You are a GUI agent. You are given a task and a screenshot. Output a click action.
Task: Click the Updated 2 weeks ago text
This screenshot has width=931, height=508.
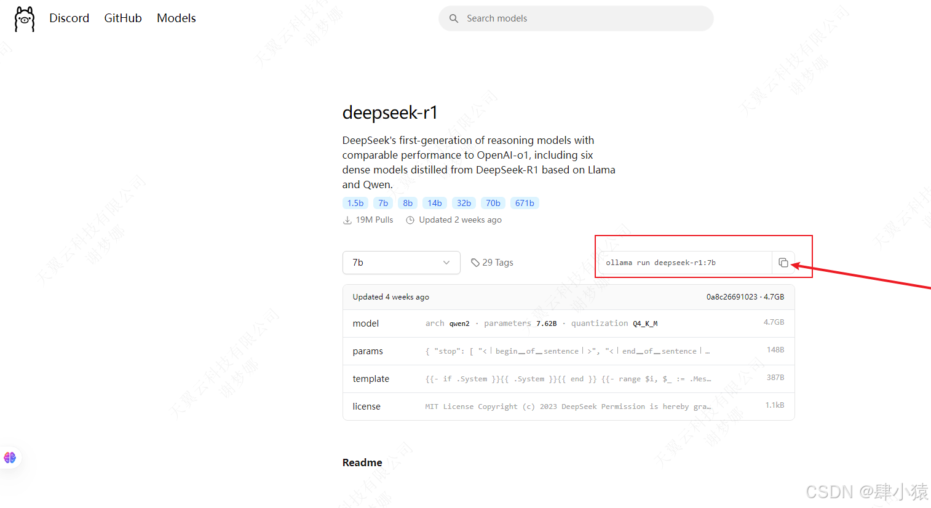(x=460, y=220)
